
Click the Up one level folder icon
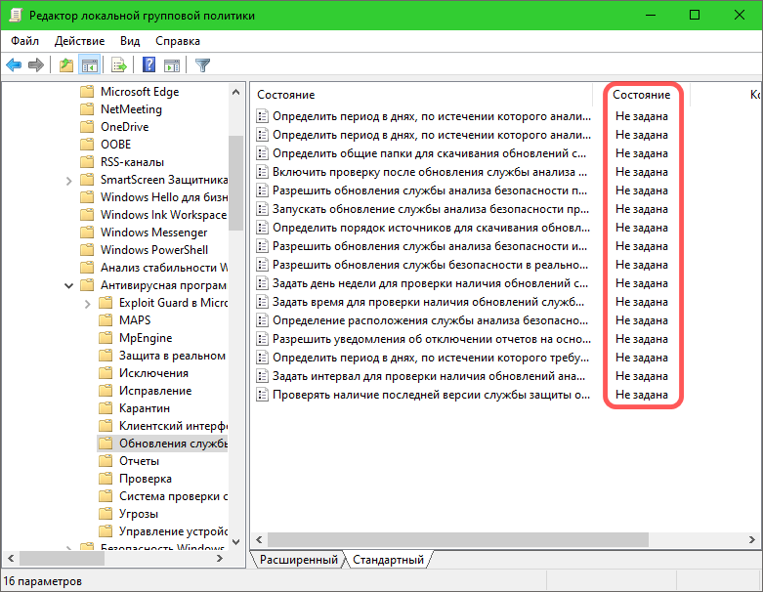pyautogui.click(x=65, y=65)
